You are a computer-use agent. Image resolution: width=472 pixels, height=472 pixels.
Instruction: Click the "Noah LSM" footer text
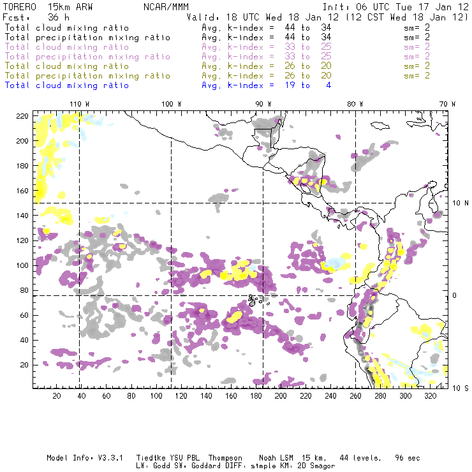[x=276, y=458]
